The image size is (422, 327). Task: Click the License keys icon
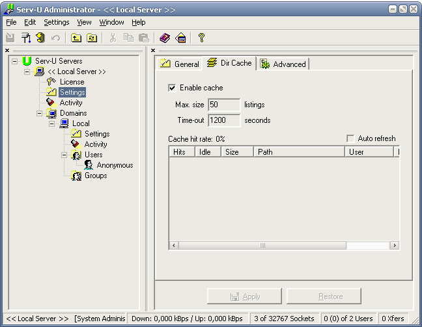(x=51, y=82)
